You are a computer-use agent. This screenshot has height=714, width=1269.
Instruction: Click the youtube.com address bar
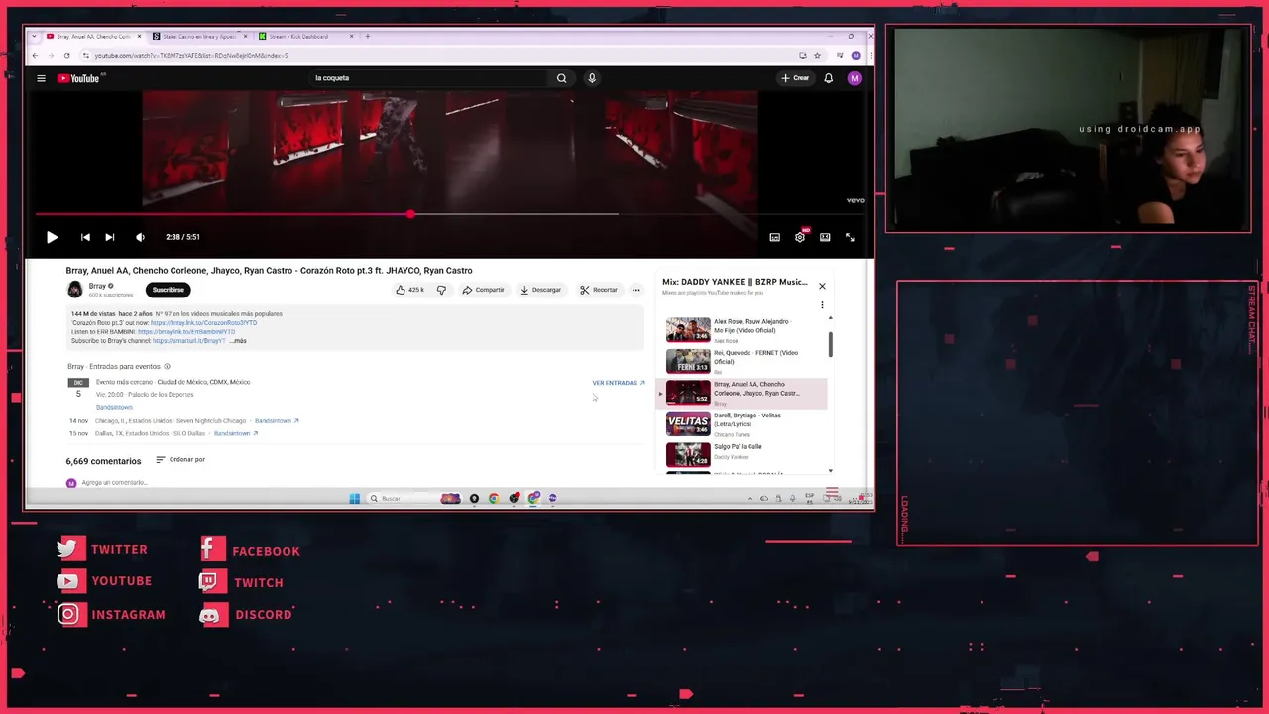(436, 56)
